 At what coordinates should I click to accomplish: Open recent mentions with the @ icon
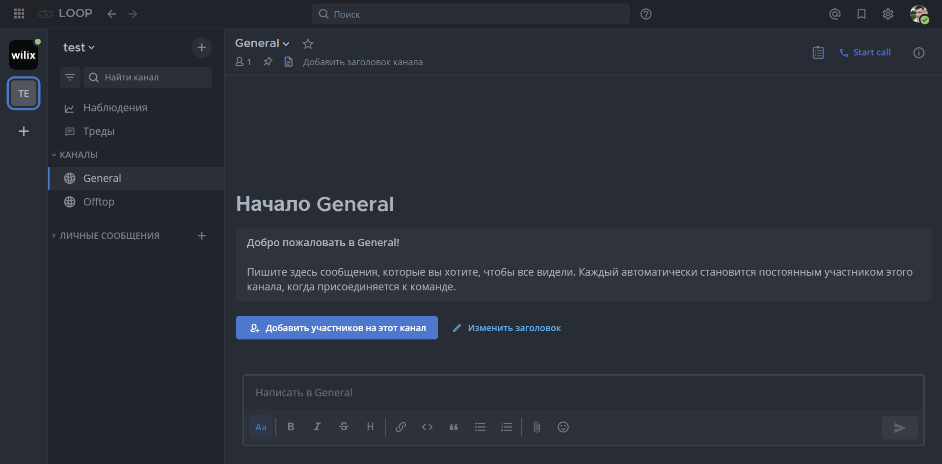click(834, 14)
